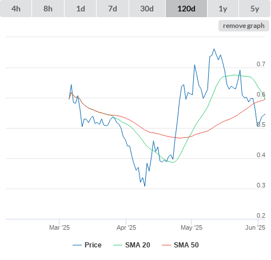Select the 8h time range tab
Image resolution: width=271 pixels, height=260 pixels.
click(x=48, y=9)
